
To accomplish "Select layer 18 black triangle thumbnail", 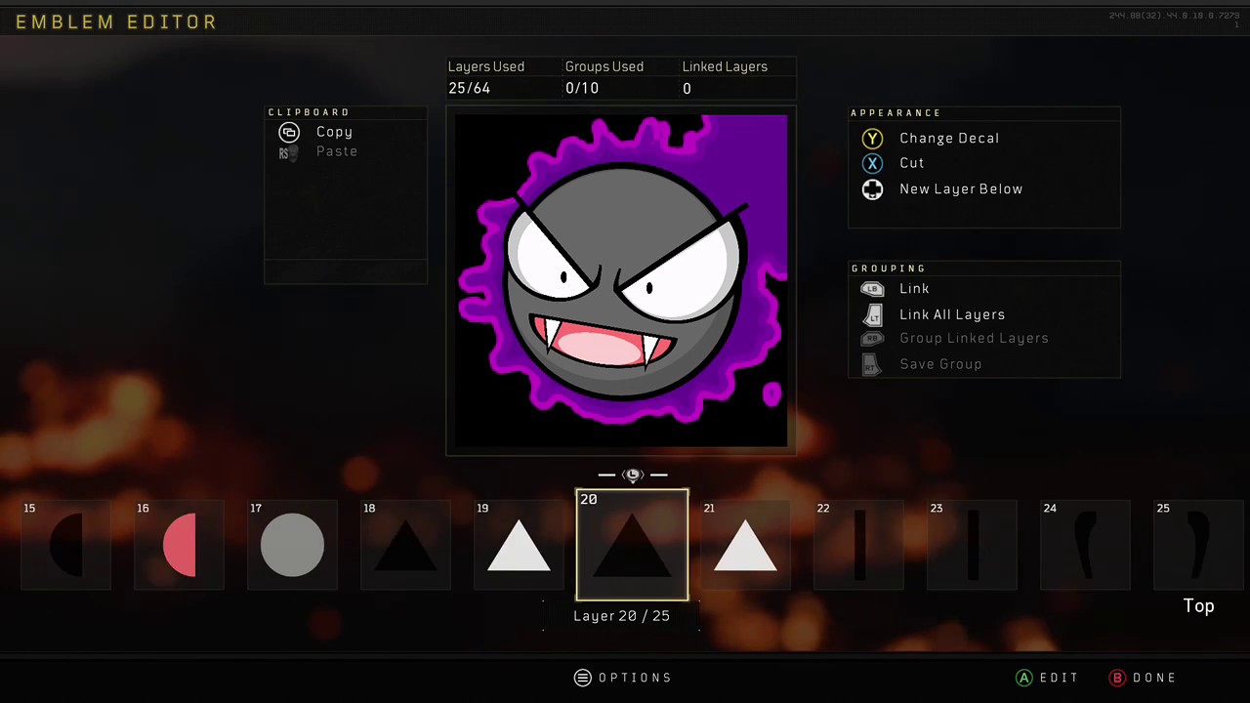I will click(x=405, y=545).
